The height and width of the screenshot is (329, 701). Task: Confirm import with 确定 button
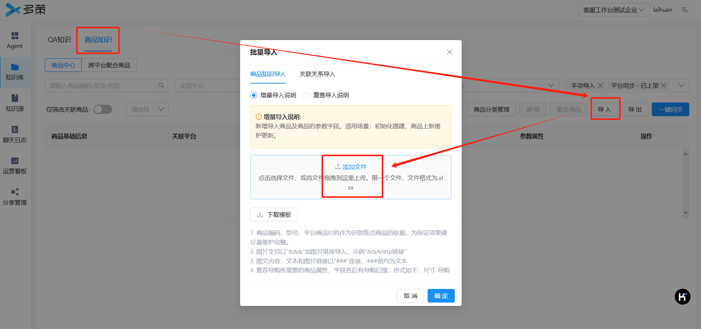[x=441, y=296]
